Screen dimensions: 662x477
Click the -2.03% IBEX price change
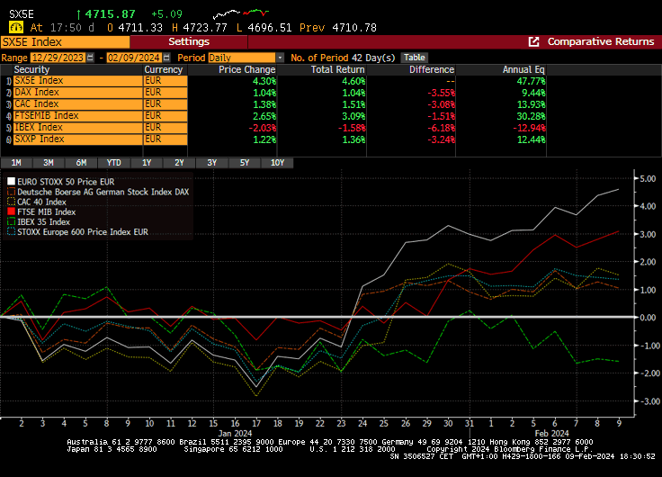[262, 128]
